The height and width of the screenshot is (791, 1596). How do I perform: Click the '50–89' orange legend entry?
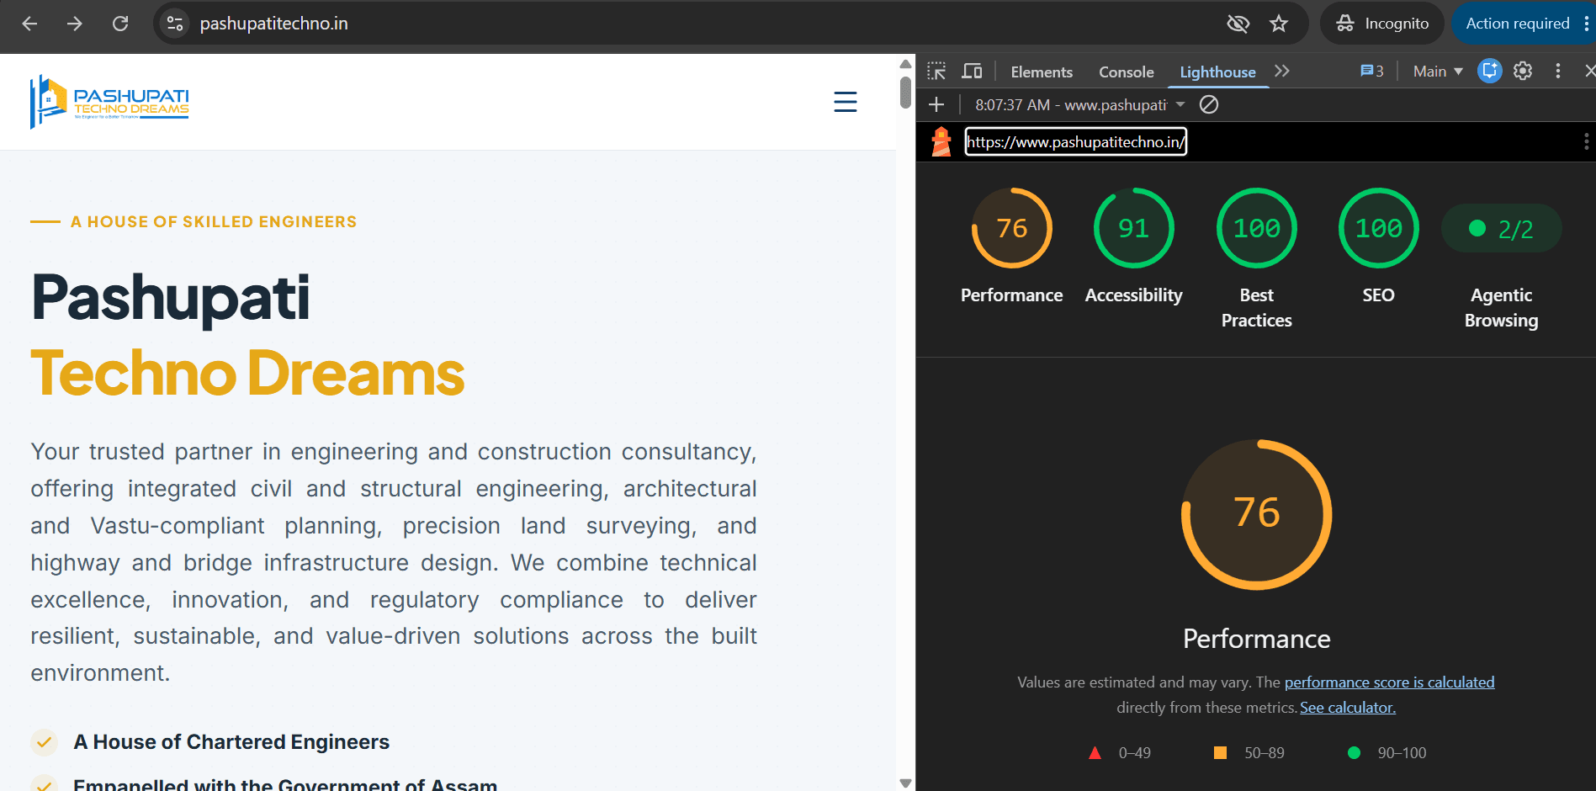1249,753
